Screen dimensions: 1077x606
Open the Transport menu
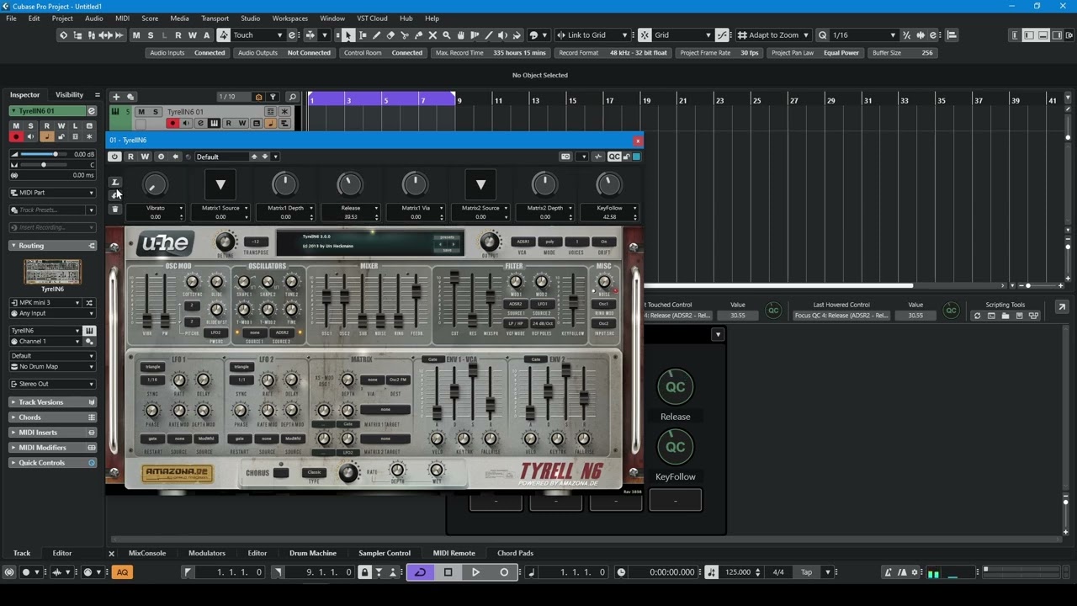click(x=215, y=19)
